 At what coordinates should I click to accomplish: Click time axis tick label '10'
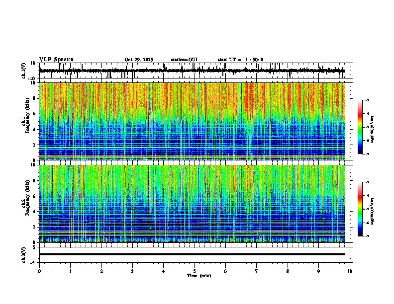point(350,271)
